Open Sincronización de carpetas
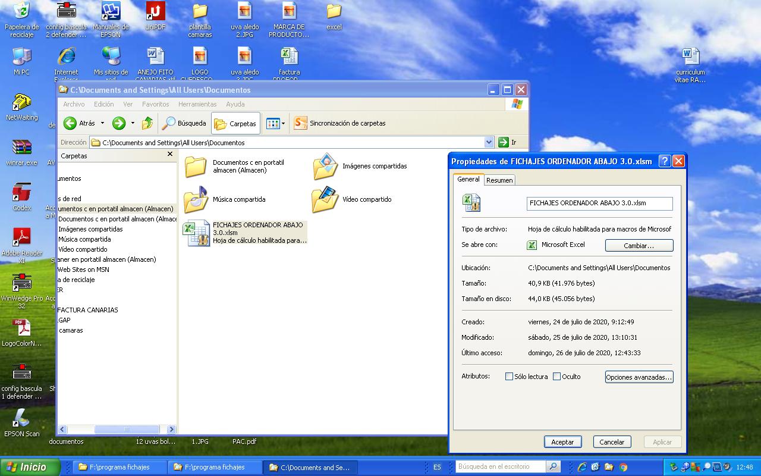This screenshot has height=476, width=761. (340, 123)
